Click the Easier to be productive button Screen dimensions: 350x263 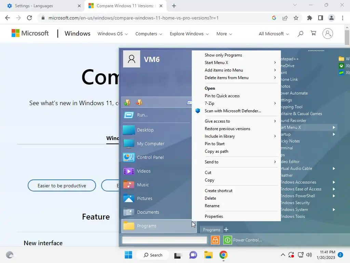coord(62,186)
